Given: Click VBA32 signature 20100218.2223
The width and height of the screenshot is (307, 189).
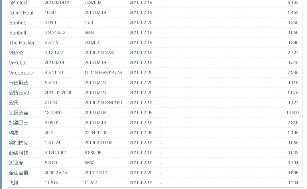Looking at the screenshot, I should point(100,52).
